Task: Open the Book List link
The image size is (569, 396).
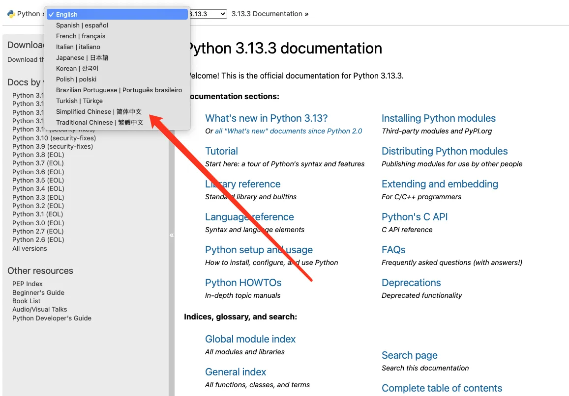Action: (x=27, y=301)
